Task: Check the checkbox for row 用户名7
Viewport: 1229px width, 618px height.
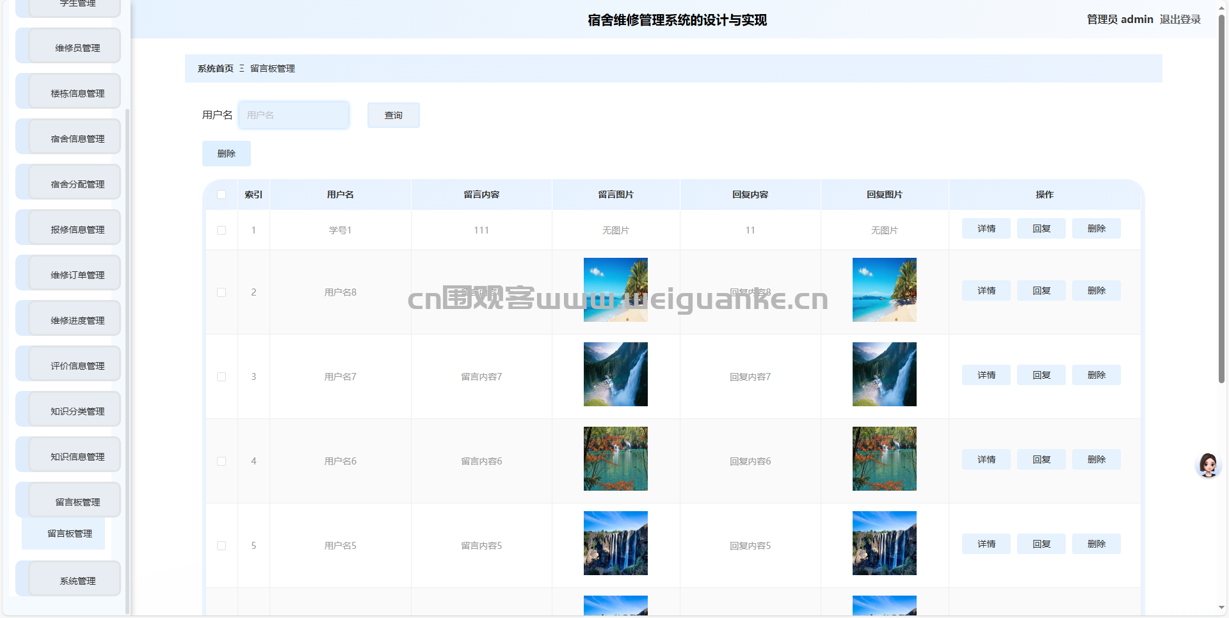Action: click(221, 377)
